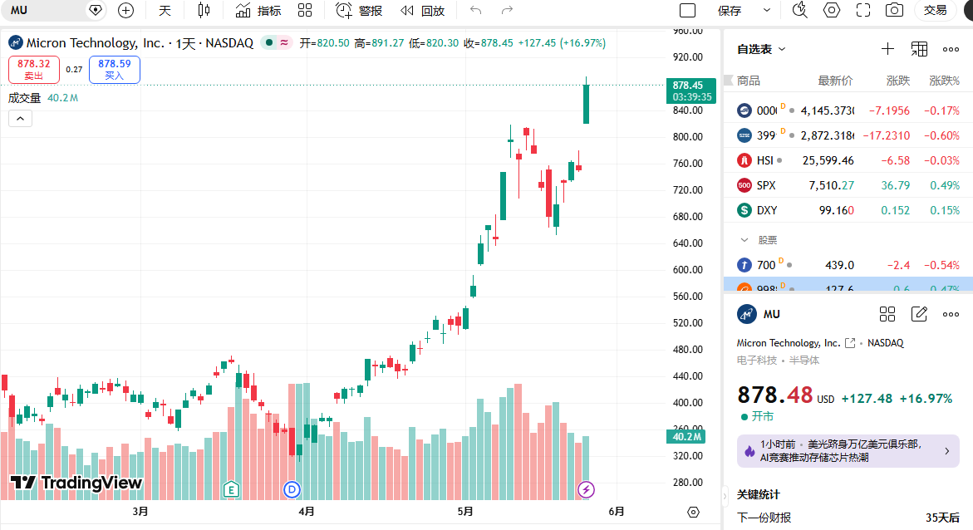Click the news banner right chevron
This screenshot has width=973, height=530.
point(947,451)
